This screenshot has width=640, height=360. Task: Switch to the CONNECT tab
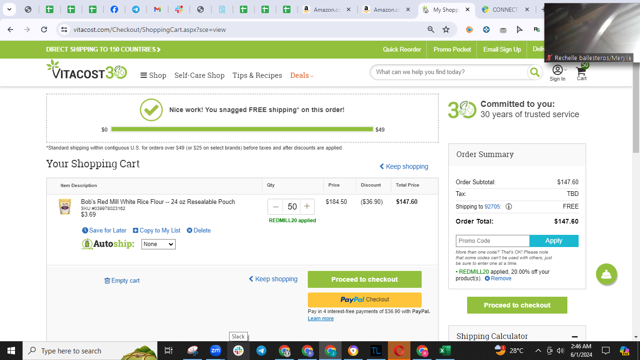[x=506, y=9]
